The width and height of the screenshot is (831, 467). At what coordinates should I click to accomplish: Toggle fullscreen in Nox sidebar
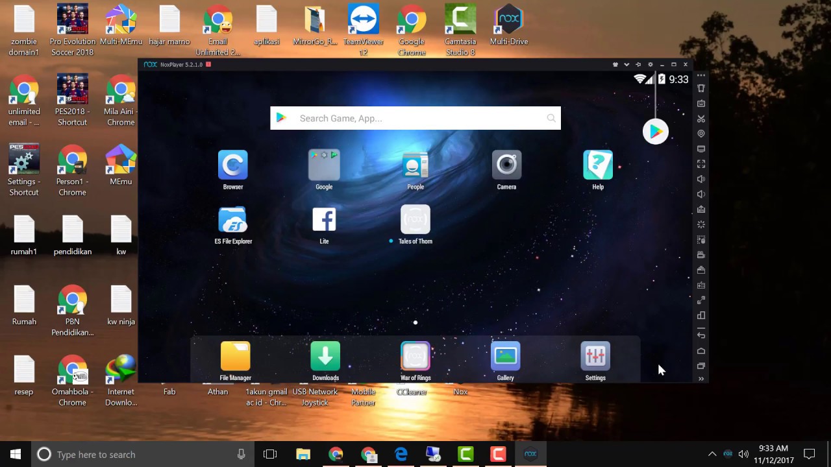point(701,164)
